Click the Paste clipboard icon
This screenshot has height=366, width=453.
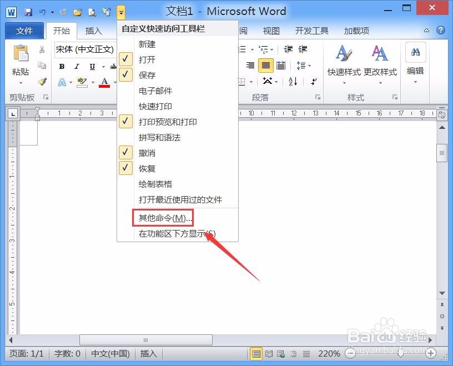click(21, 53)
